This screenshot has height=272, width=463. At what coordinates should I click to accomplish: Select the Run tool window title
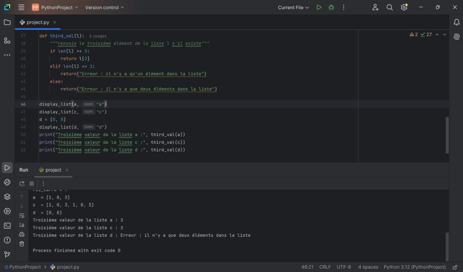point(24,170)
